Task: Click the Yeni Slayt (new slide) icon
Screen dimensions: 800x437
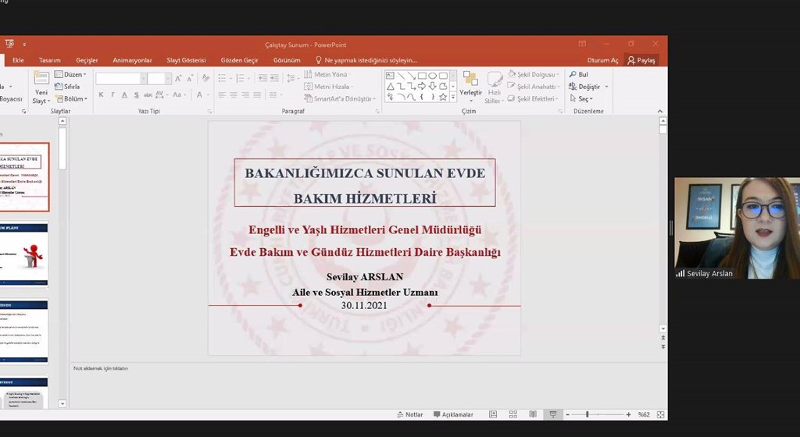Action: click(x=41, y=79)
